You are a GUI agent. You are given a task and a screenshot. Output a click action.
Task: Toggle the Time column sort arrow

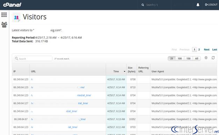click(124, 72)
